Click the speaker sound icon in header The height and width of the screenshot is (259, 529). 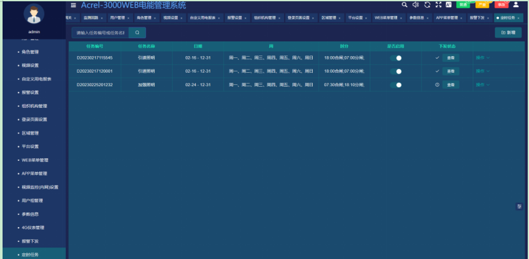(x=415, y=4)
